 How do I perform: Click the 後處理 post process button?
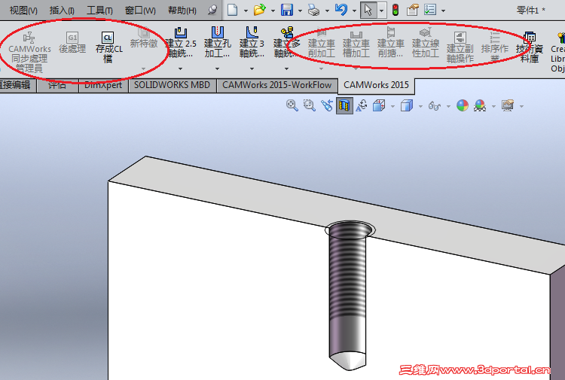point(72,43)
